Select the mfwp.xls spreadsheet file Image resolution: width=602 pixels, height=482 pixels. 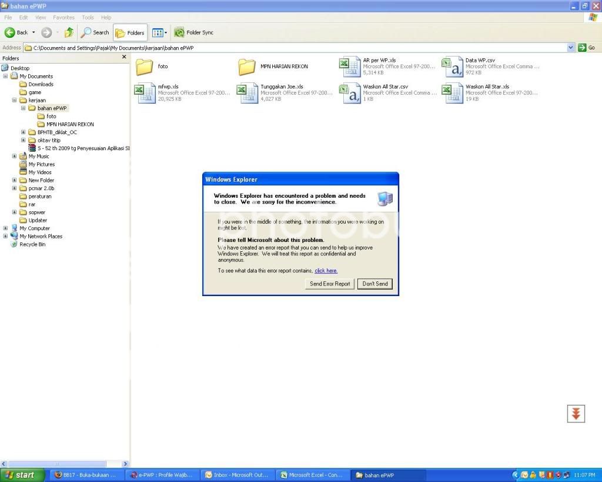click(182, 93)
